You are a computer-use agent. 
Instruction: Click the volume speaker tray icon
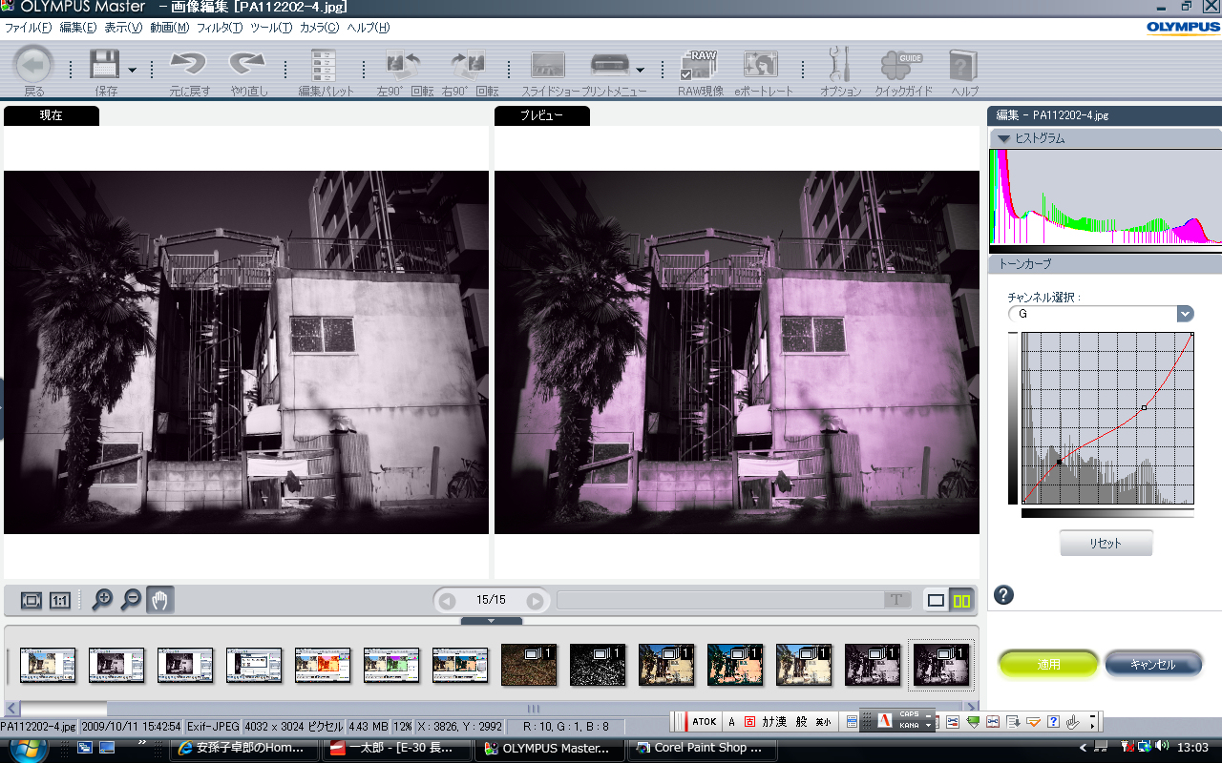coord(1161,747)
